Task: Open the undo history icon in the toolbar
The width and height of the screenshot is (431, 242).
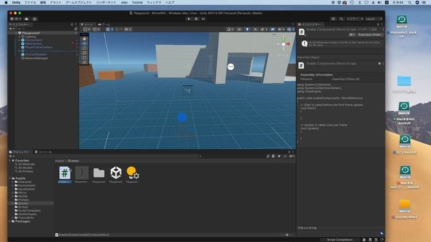Action: (333, 19)
